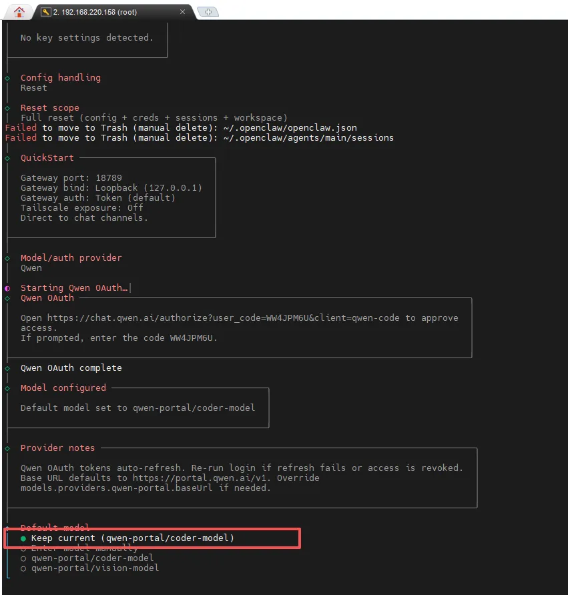568x595 pixels.
Task: Click the code WW4JPM6U in prompt line
Action: 192,338
